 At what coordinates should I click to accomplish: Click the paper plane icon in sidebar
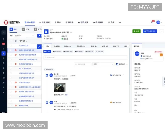4,92
